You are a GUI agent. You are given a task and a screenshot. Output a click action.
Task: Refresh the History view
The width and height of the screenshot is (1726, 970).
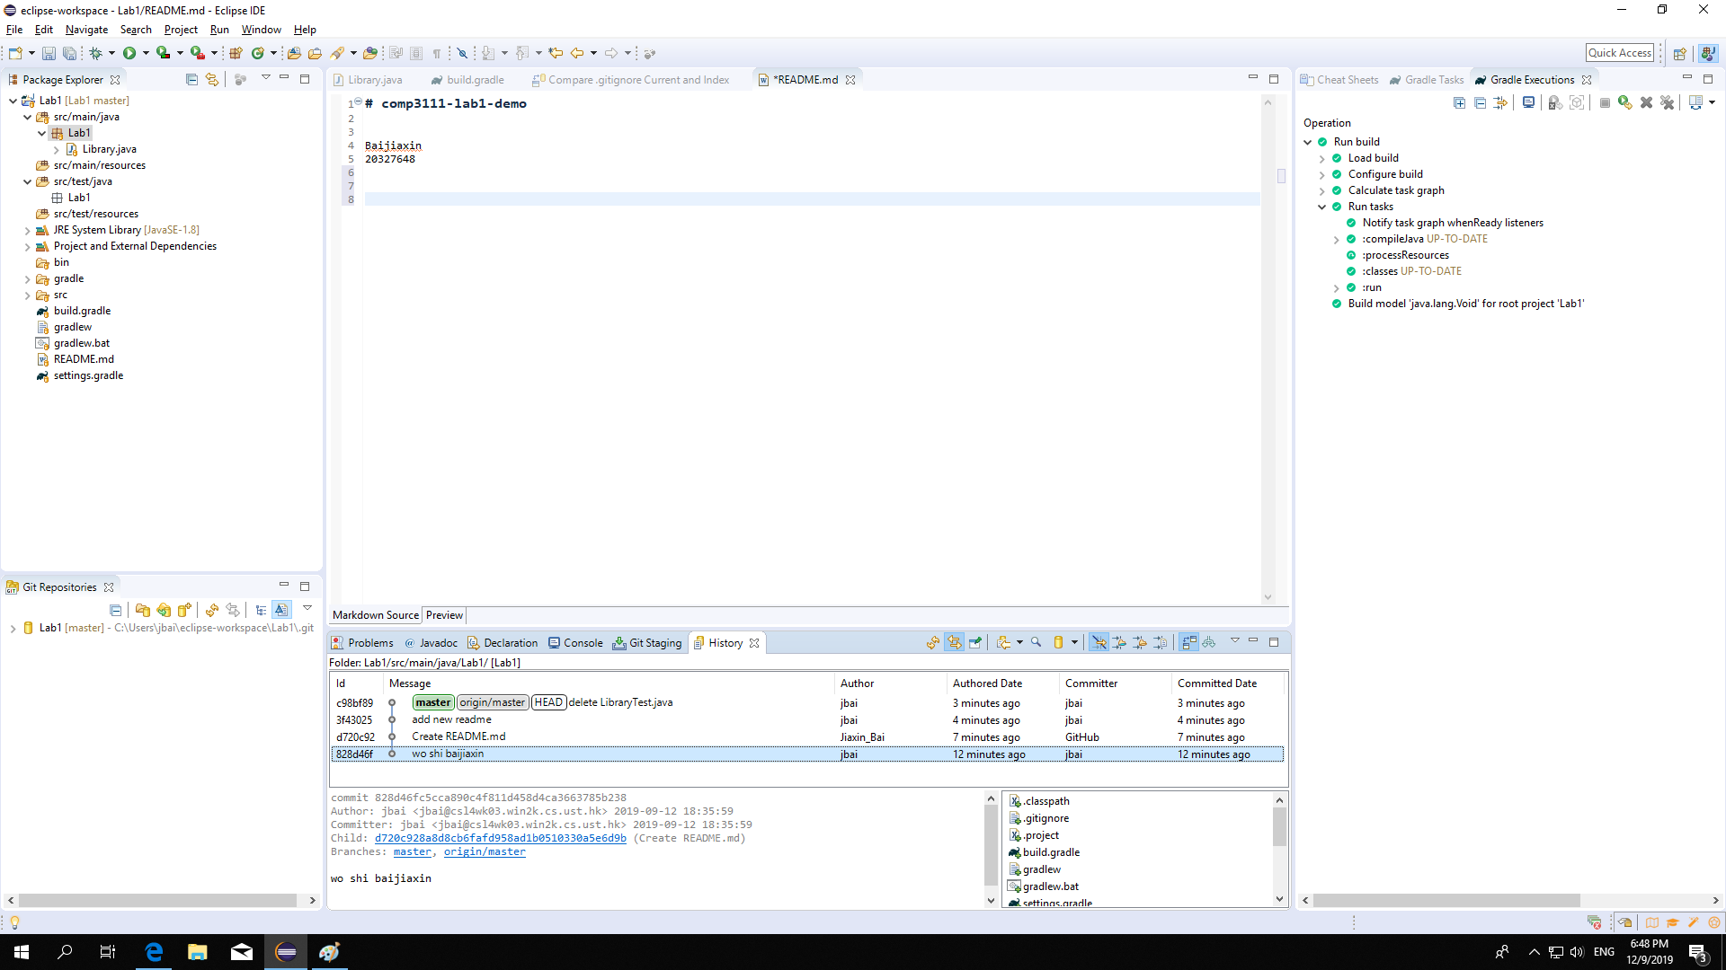(933, 643)
